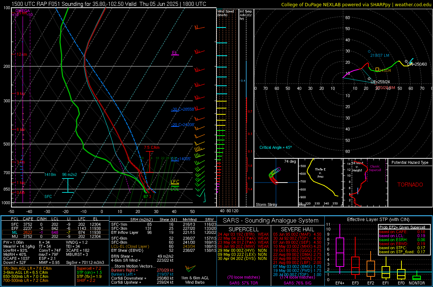
Task: Click the 'Corfidi Downshear = 250/60 kt' line
Action: point(142,278)
